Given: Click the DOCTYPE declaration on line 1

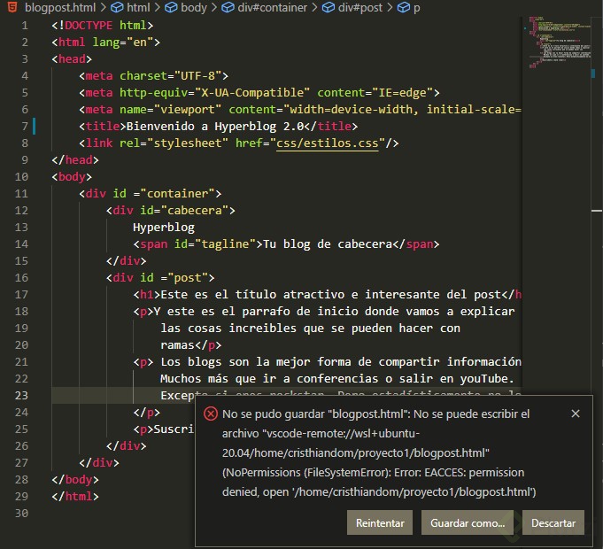Looking at the screenshot, I should [103, 26].
